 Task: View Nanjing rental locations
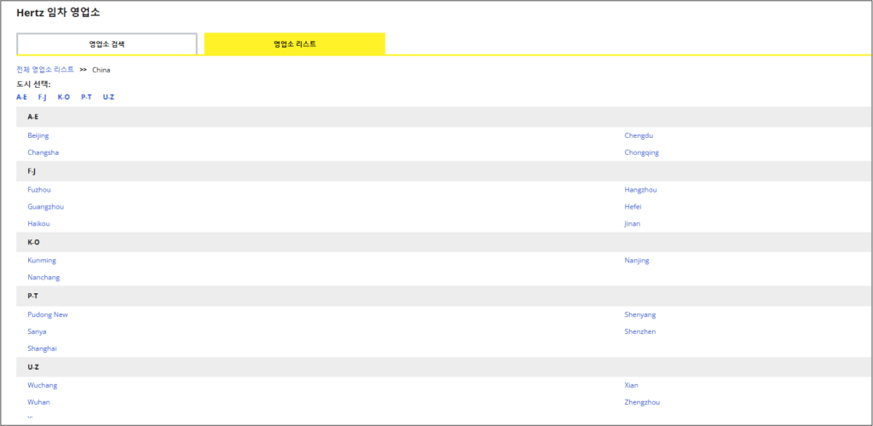[637, 261]
